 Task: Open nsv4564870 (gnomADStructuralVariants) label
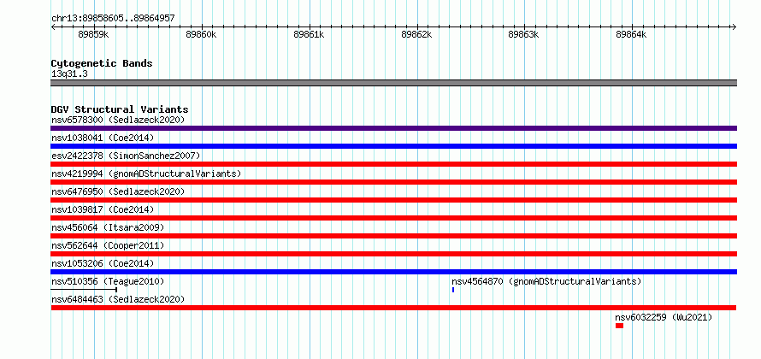pyautogui.click(x=546, y=281)
